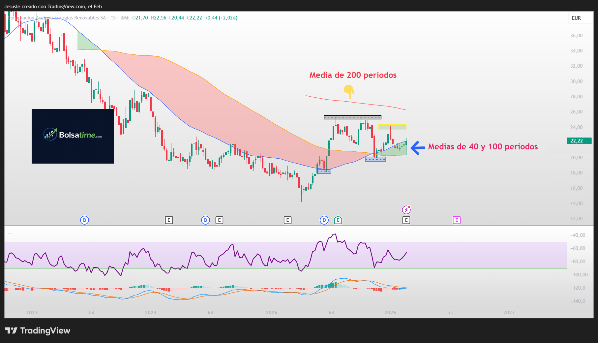Click the 1S weekly interval in the chart header

click(113, 18)
